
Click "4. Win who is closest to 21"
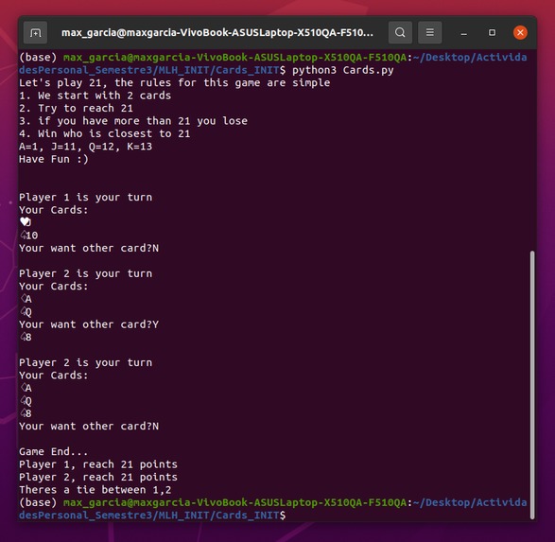coord(105,133)
